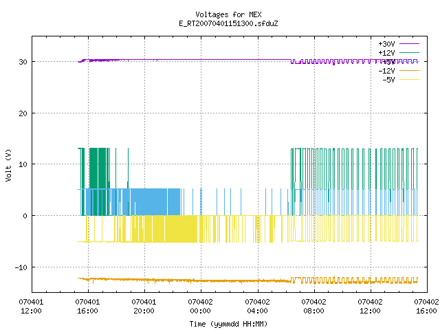Click the x-axis label 070402 00:00
The height and width of the screenshot is (330, 440).
point(200,307)
